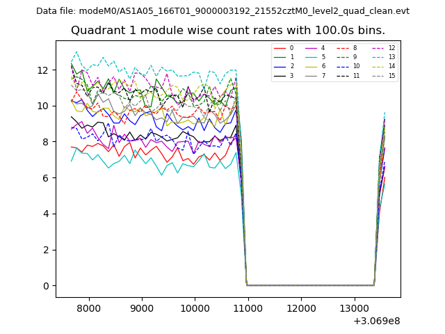The height and width of the screenshot is (334, 445).
Task: Select the green solid legend line for module 1
Action: tap(279, 57)
